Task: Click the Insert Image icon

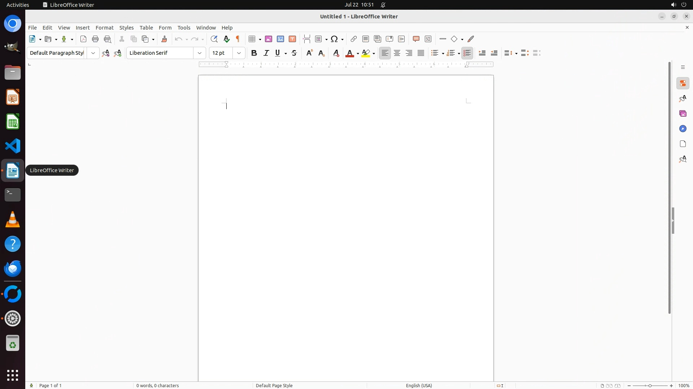Action: tap(269, 39)
